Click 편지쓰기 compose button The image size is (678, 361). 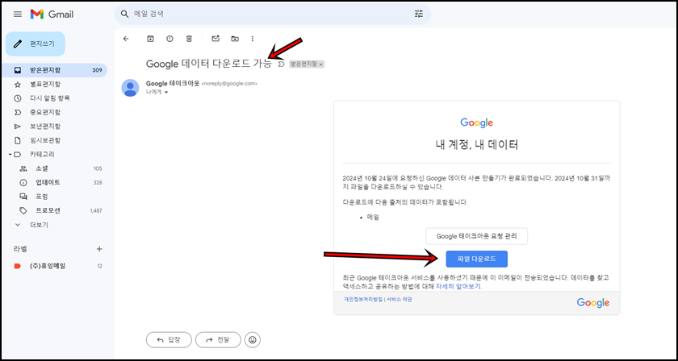pyautogui.click(x=35, y=44)
